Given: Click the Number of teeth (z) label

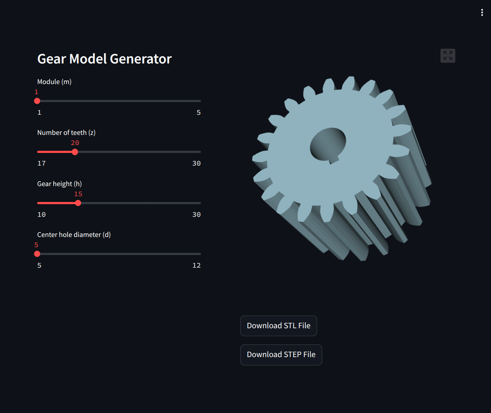Looking at the screenshot, I should click(x=66, y=133).
